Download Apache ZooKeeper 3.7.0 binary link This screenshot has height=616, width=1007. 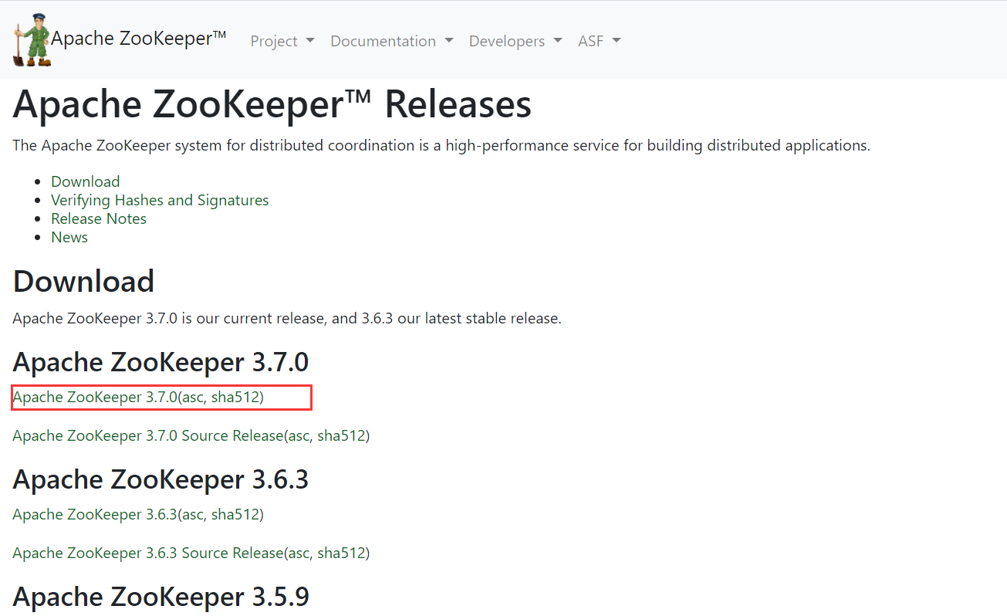tap(95, 398)
